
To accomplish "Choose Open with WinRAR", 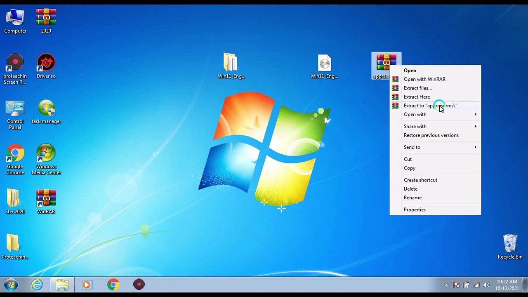I will click(x=435, y=79).
